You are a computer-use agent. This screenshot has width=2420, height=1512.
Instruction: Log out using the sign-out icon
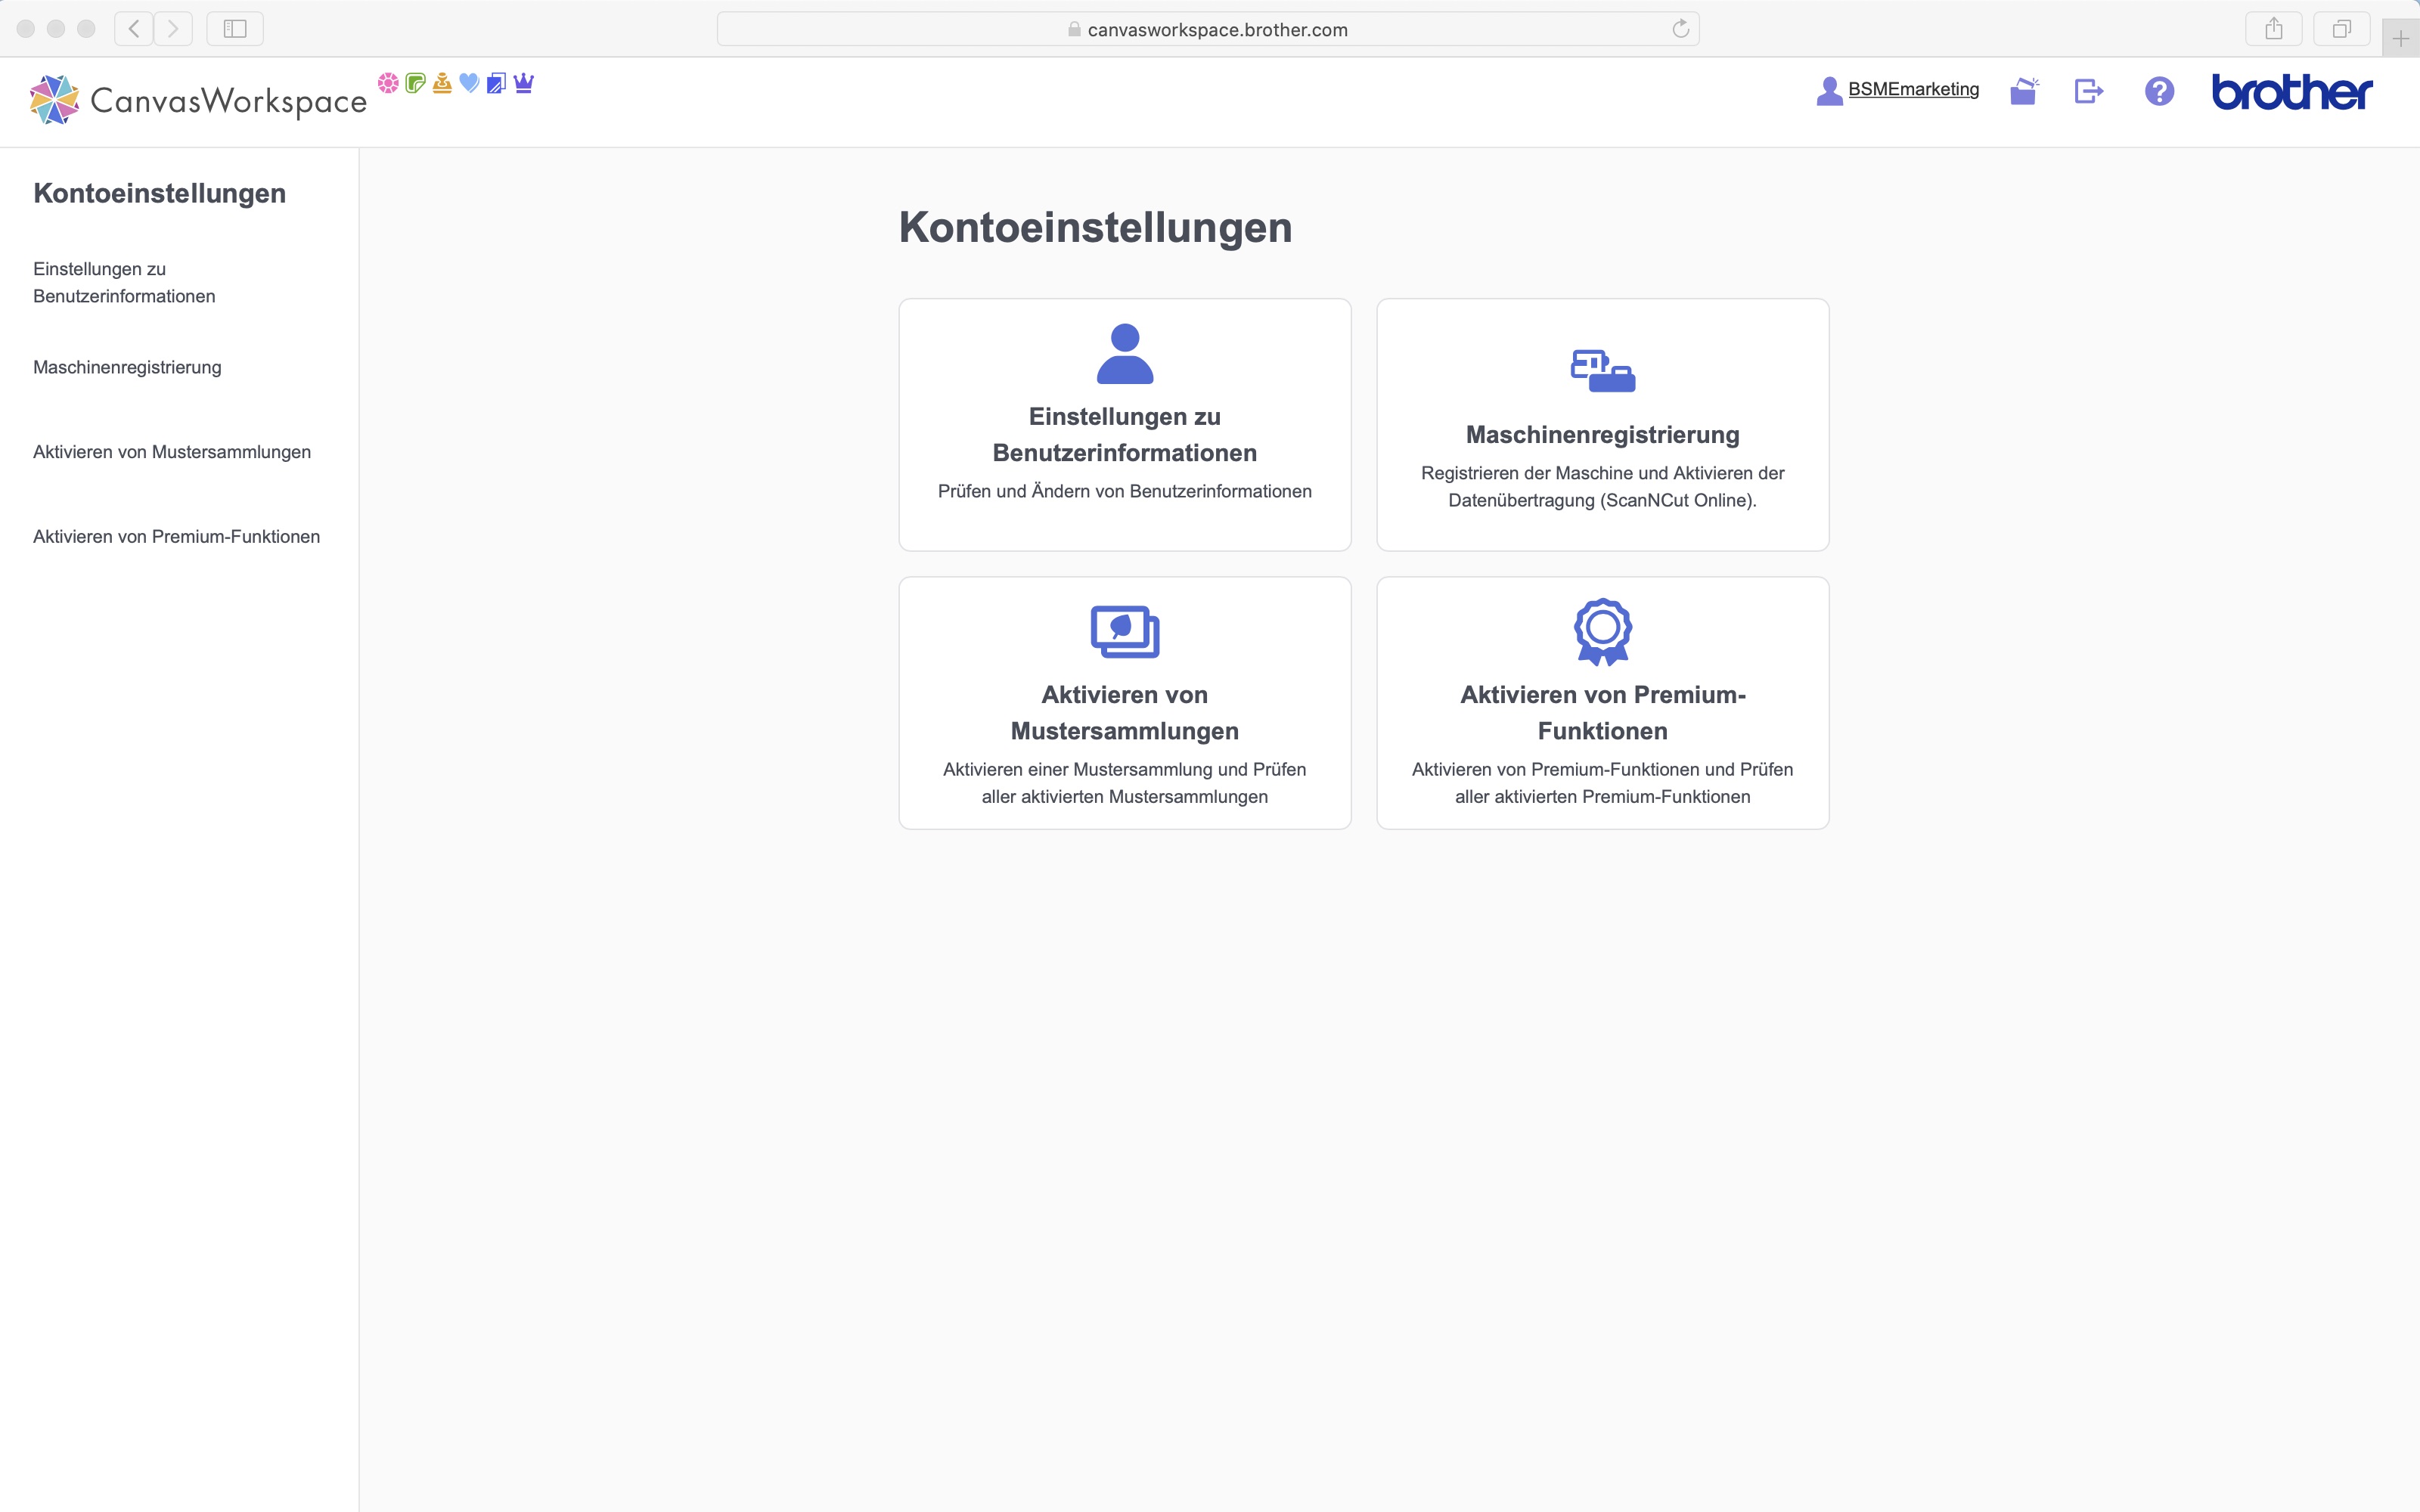2089,92
